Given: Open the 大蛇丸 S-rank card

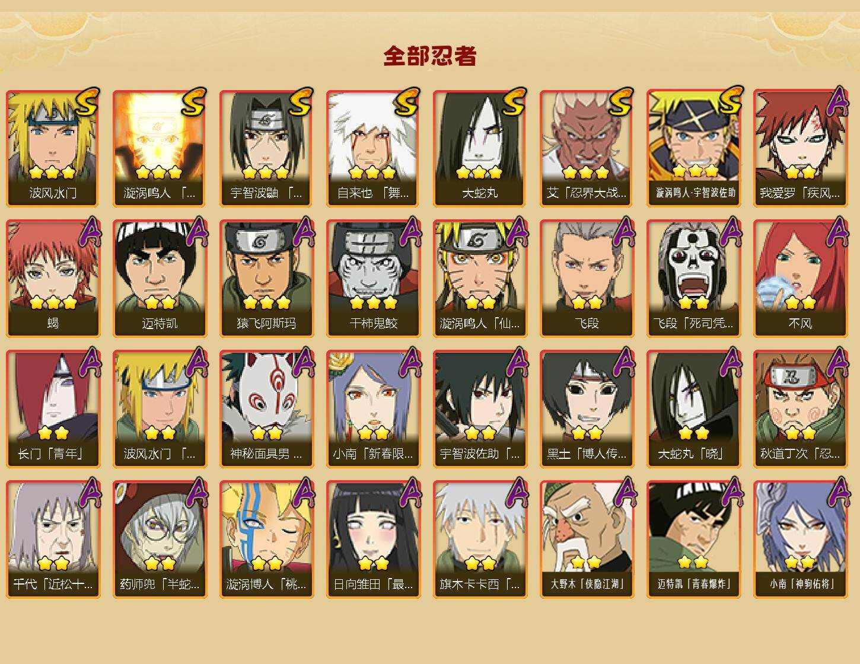Looking at the screenshot, I should pyautogui.click(x=480, y=148).
